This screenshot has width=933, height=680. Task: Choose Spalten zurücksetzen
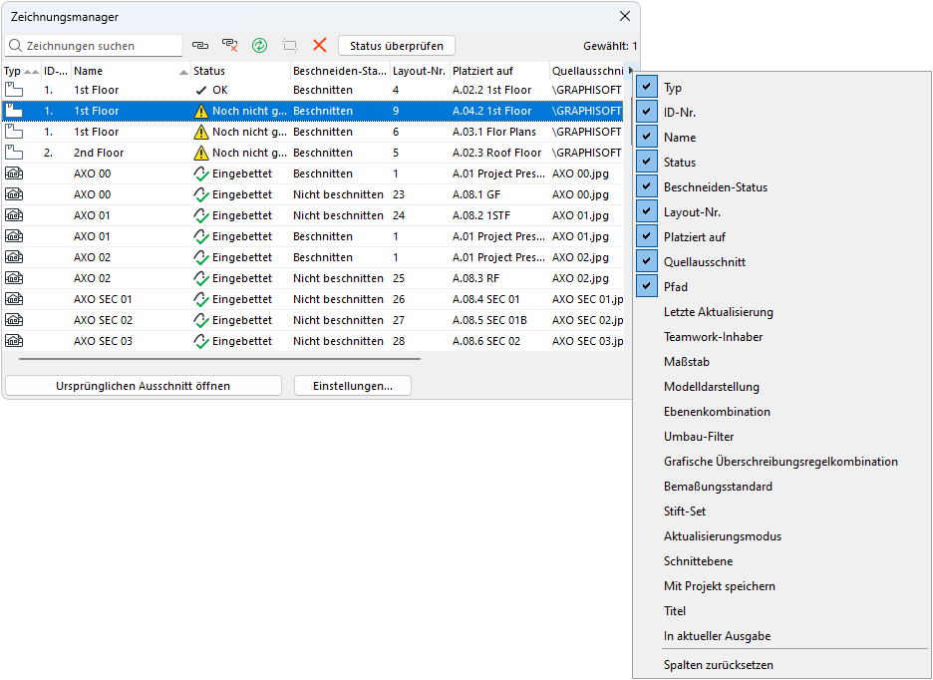719,665
